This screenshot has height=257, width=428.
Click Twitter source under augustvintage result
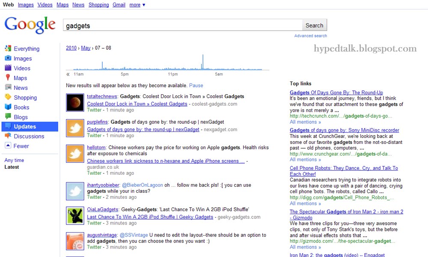(x=94, y=247)
